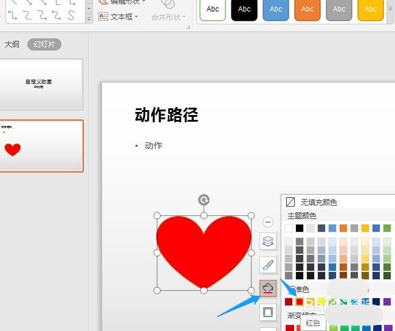Pick the medium gray theme color swatch
The image size is (395, 331).
point(354,228)
